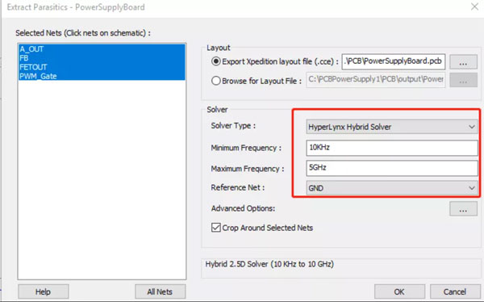Choose Export Xpedition layout file radio option

click(x=215, y=61)
